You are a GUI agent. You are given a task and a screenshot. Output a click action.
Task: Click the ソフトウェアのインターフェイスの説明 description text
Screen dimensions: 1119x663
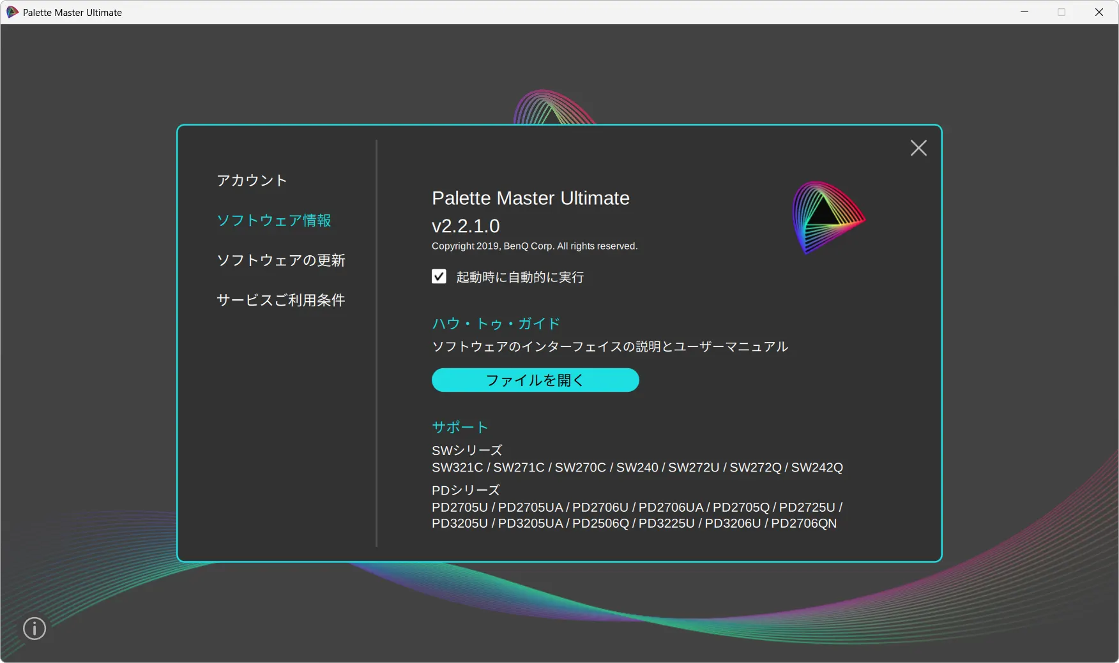pos(610,346)
